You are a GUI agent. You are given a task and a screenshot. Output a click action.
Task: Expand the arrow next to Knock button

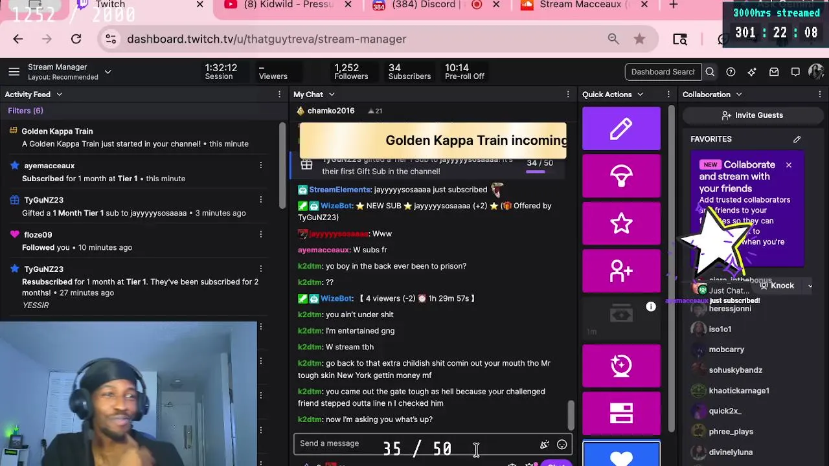click(810, 285)
